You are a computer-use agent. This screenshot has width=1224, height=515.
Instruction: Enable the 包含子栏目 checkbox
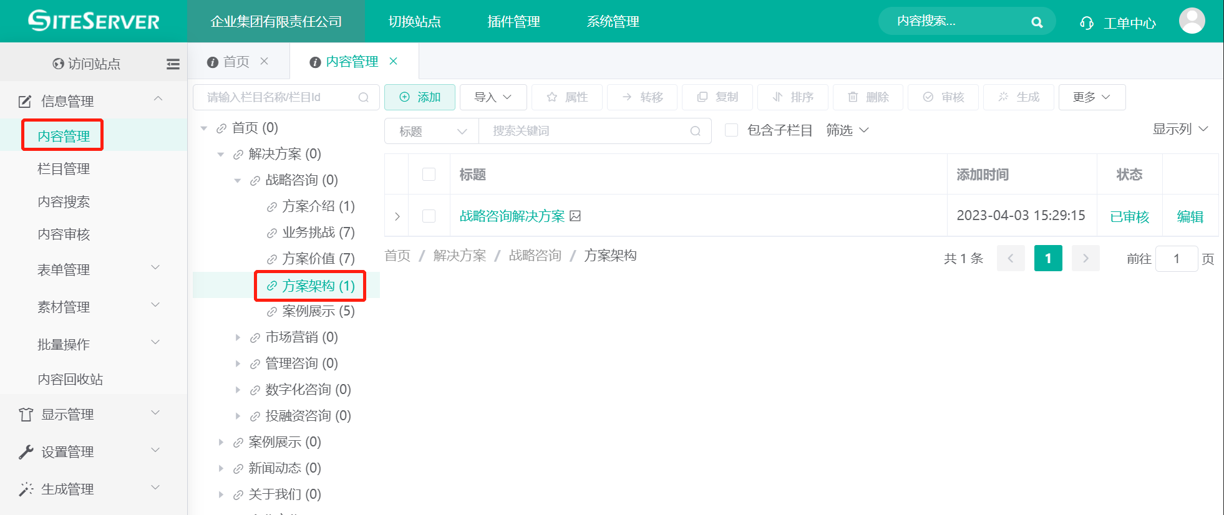(x=731, y=130)
